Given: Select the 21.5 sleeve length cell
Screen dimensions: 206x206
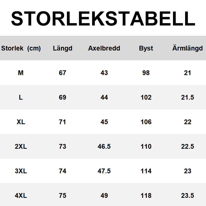Looking at the screenshot, I should 187,97.
